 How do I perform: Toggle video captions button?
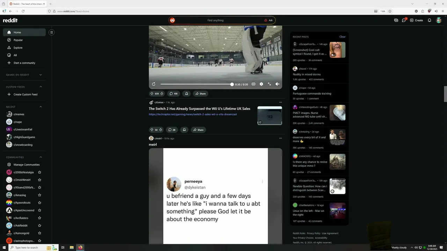[x=254, y=84]
